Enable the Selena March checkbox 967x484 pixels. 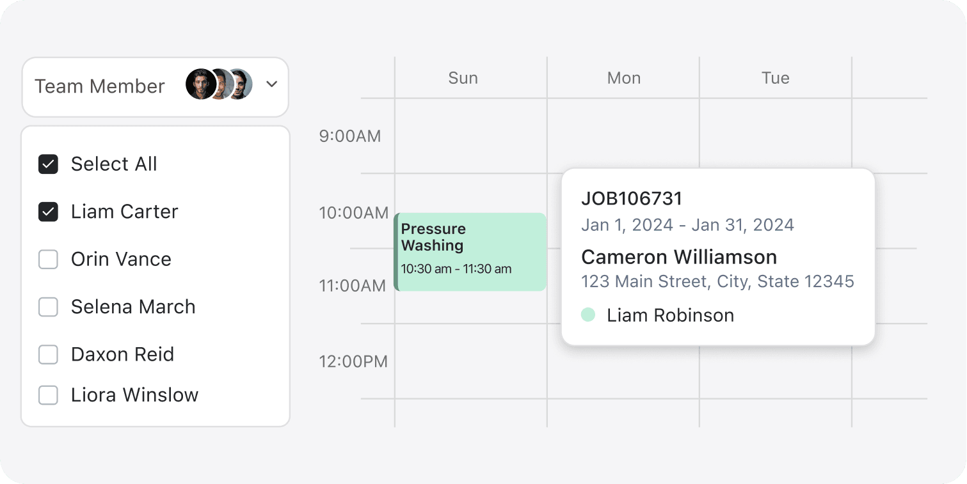49,307
